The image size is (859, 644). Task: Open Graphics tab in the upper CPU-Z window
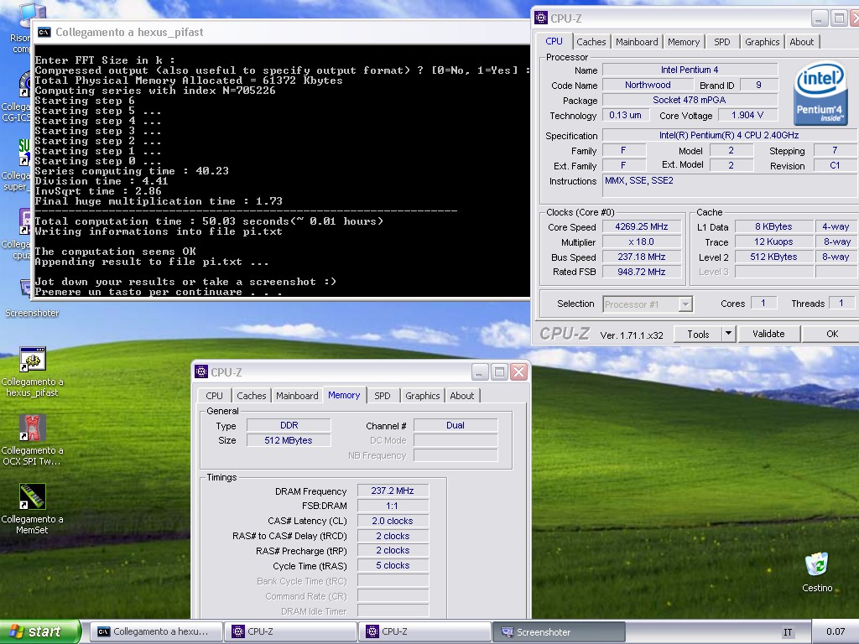762,42
